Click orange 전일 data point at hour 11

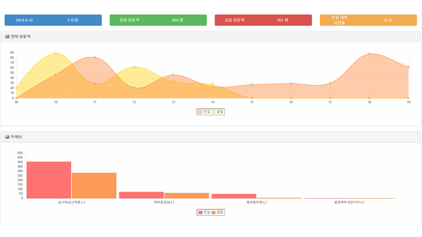(95, 57)
